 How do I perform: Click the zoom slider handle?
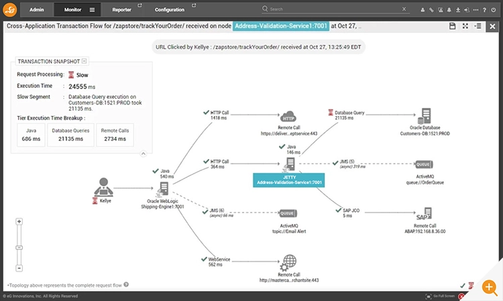(19, 247)
